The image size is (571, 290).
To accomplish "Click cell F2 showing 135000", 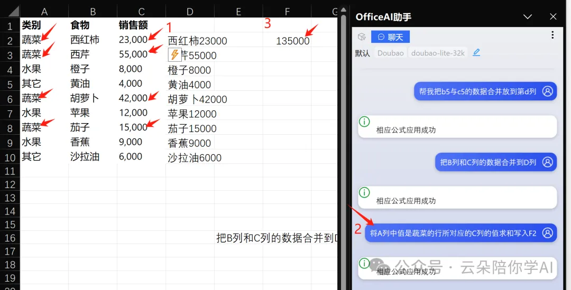I will pos(287,40).
